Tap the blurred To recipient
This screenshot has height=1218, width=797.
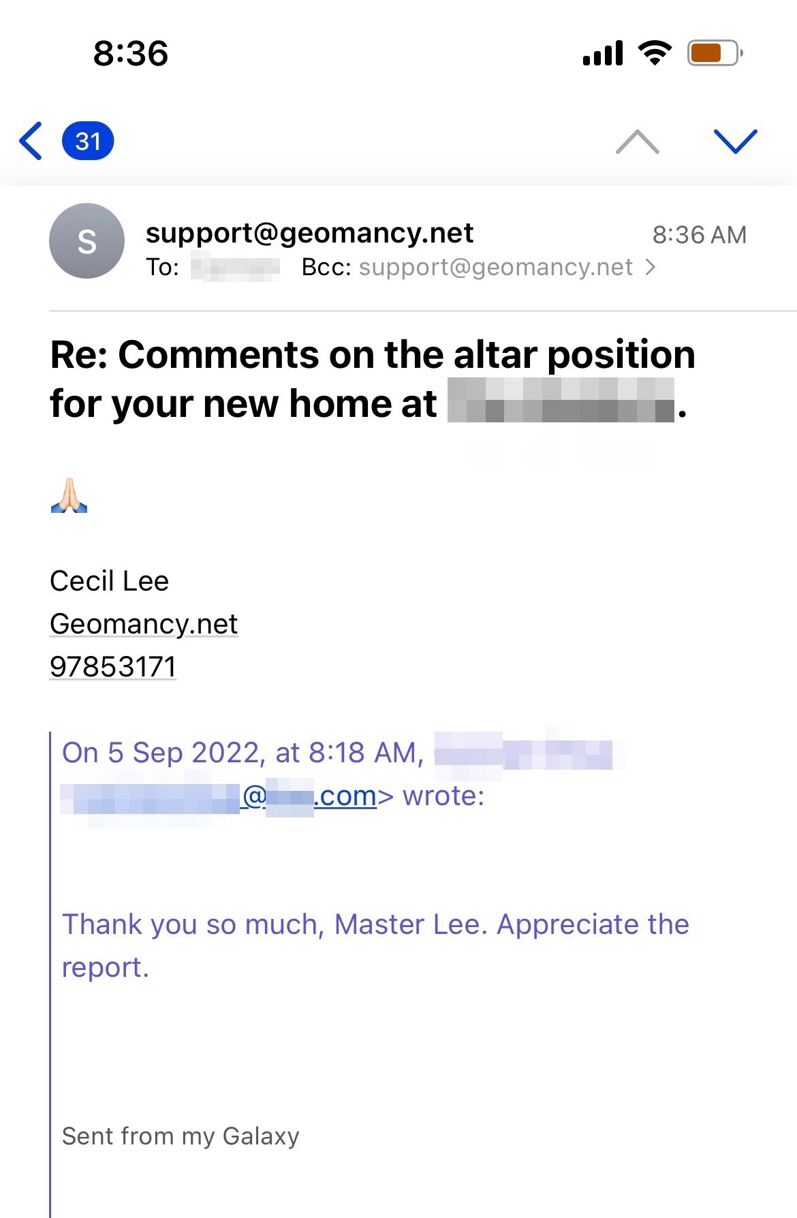pos(235,267)
